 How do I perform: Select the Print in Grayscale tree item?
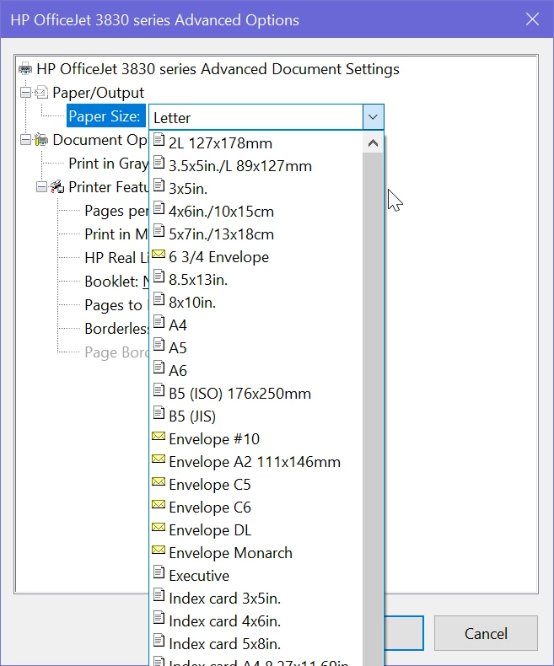108,164
